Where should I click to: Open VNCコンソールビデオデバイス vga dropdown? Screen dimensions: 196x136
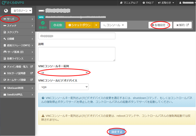pyautogui.click(x=63, y=87)
